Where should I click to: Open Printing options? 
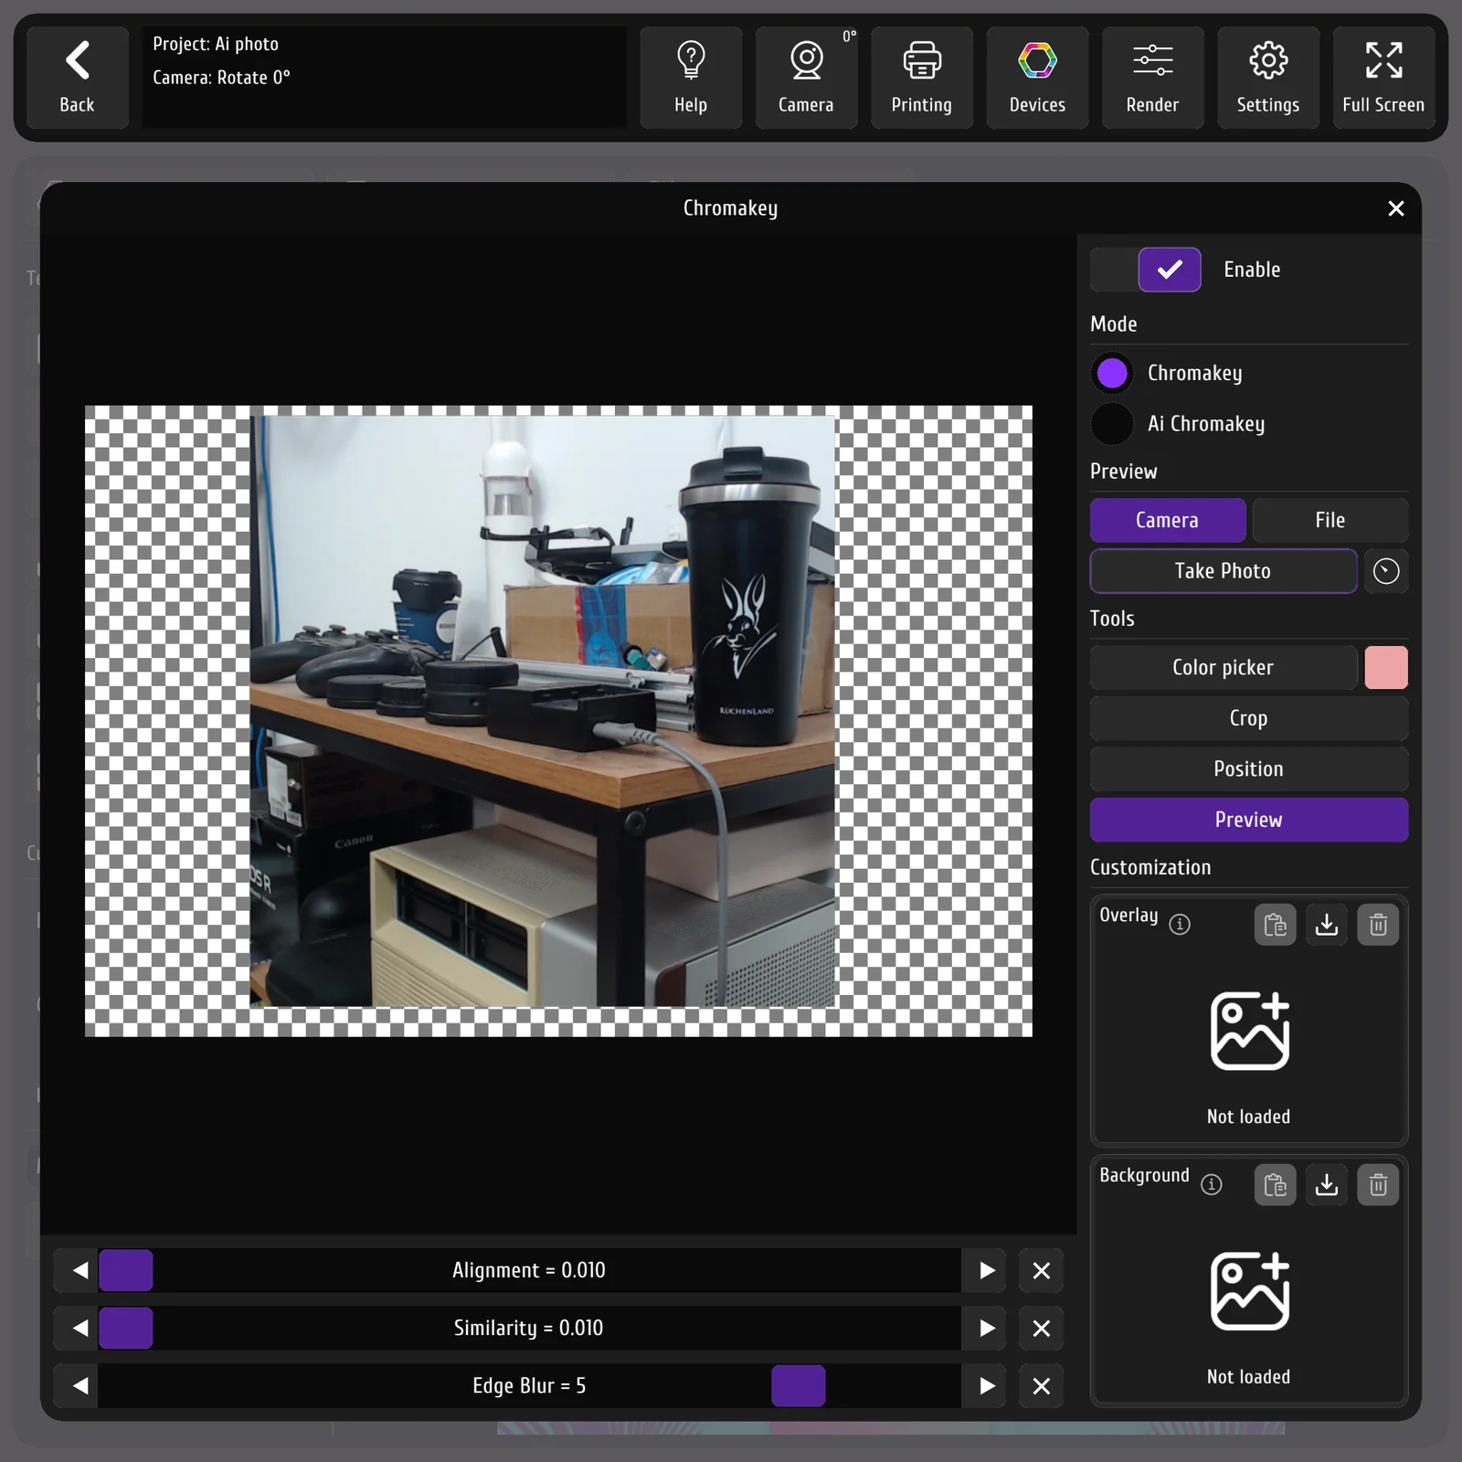(x=921, y=78)
